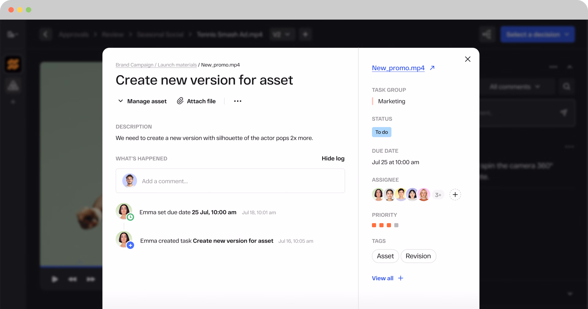Click the Create new version for asset title
The width and height of the screenshot is (588, 309).
pos(204,80)
